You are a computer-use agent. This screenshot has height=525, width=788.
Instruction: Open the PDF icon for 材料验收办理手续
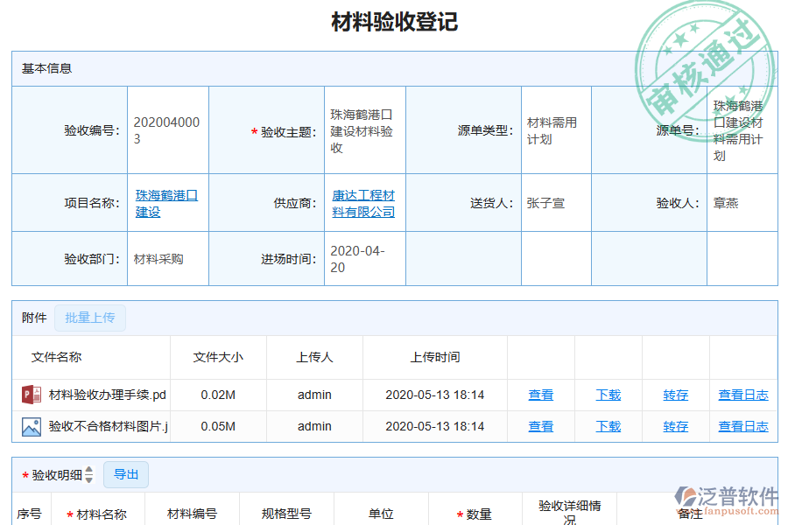click(32, 394)
